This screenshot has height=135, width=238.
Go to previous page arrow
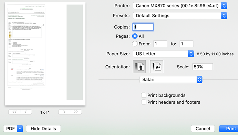coord(26,112)
